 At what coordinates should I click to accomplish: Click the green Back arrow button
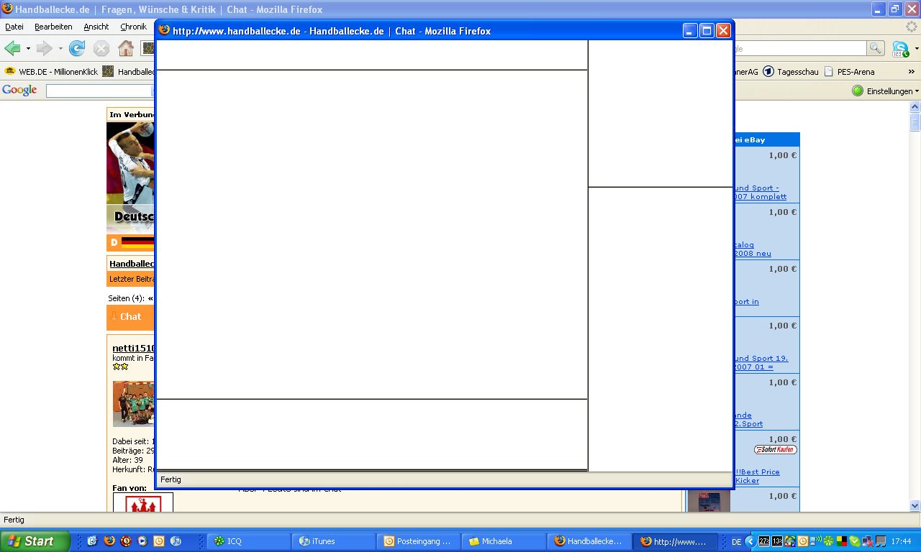(12, 48)
